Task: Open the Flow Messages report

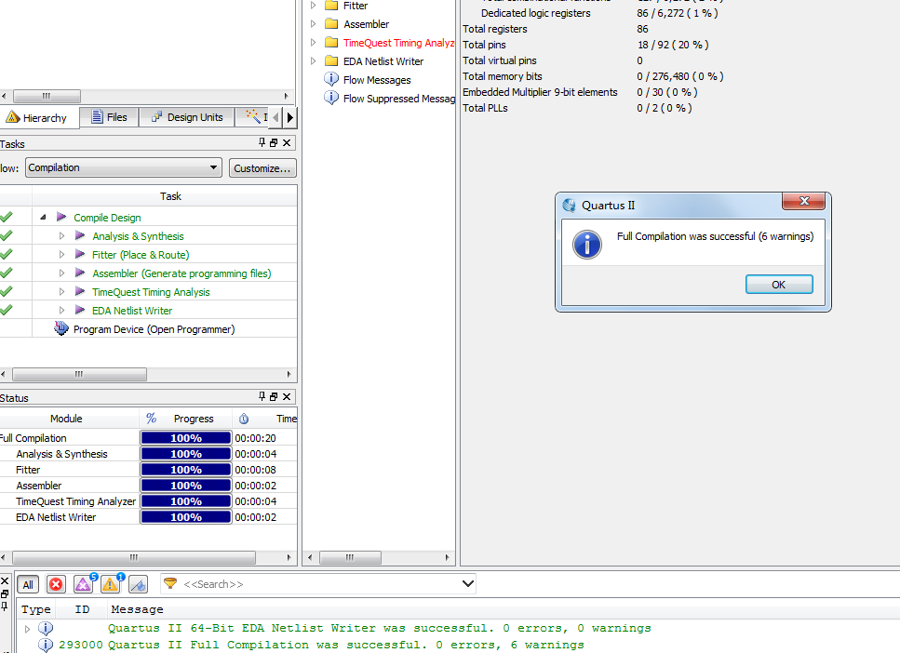Action: (377, 80)
